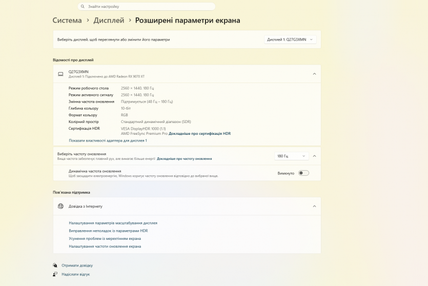Collapse the refresh rate section chevron

click(x=314, y=156)
